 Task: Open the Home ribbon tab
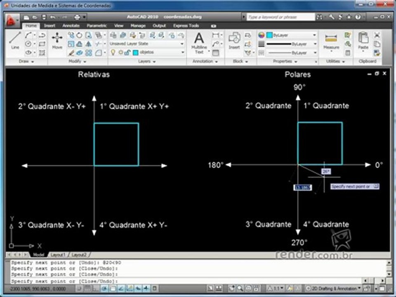(31, 26)
